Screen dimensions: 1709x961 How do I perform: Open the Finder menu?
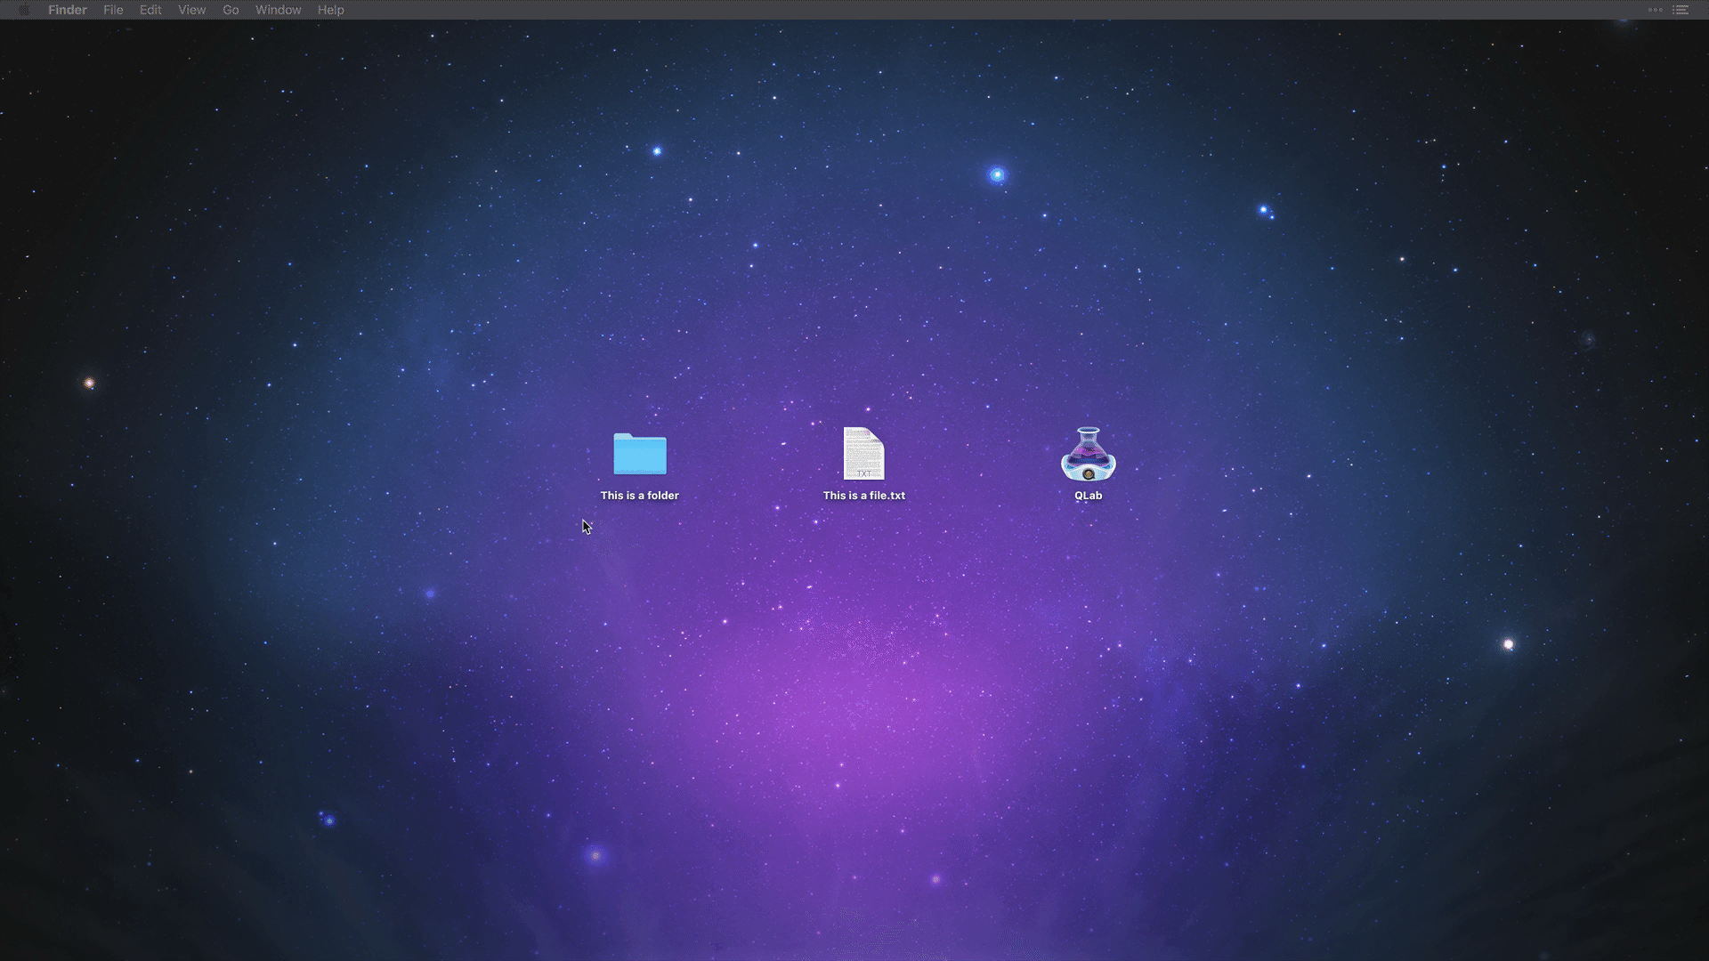pyautogui.click(x=67, y=10)
